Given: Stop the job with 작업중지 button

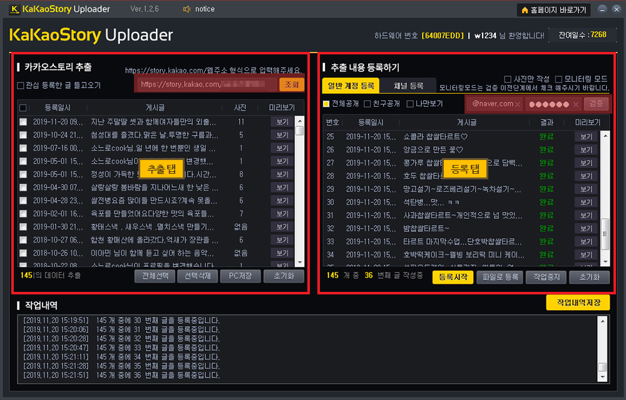Looking at the screenshot, I should pyautogui.click(x=546, y=277).
